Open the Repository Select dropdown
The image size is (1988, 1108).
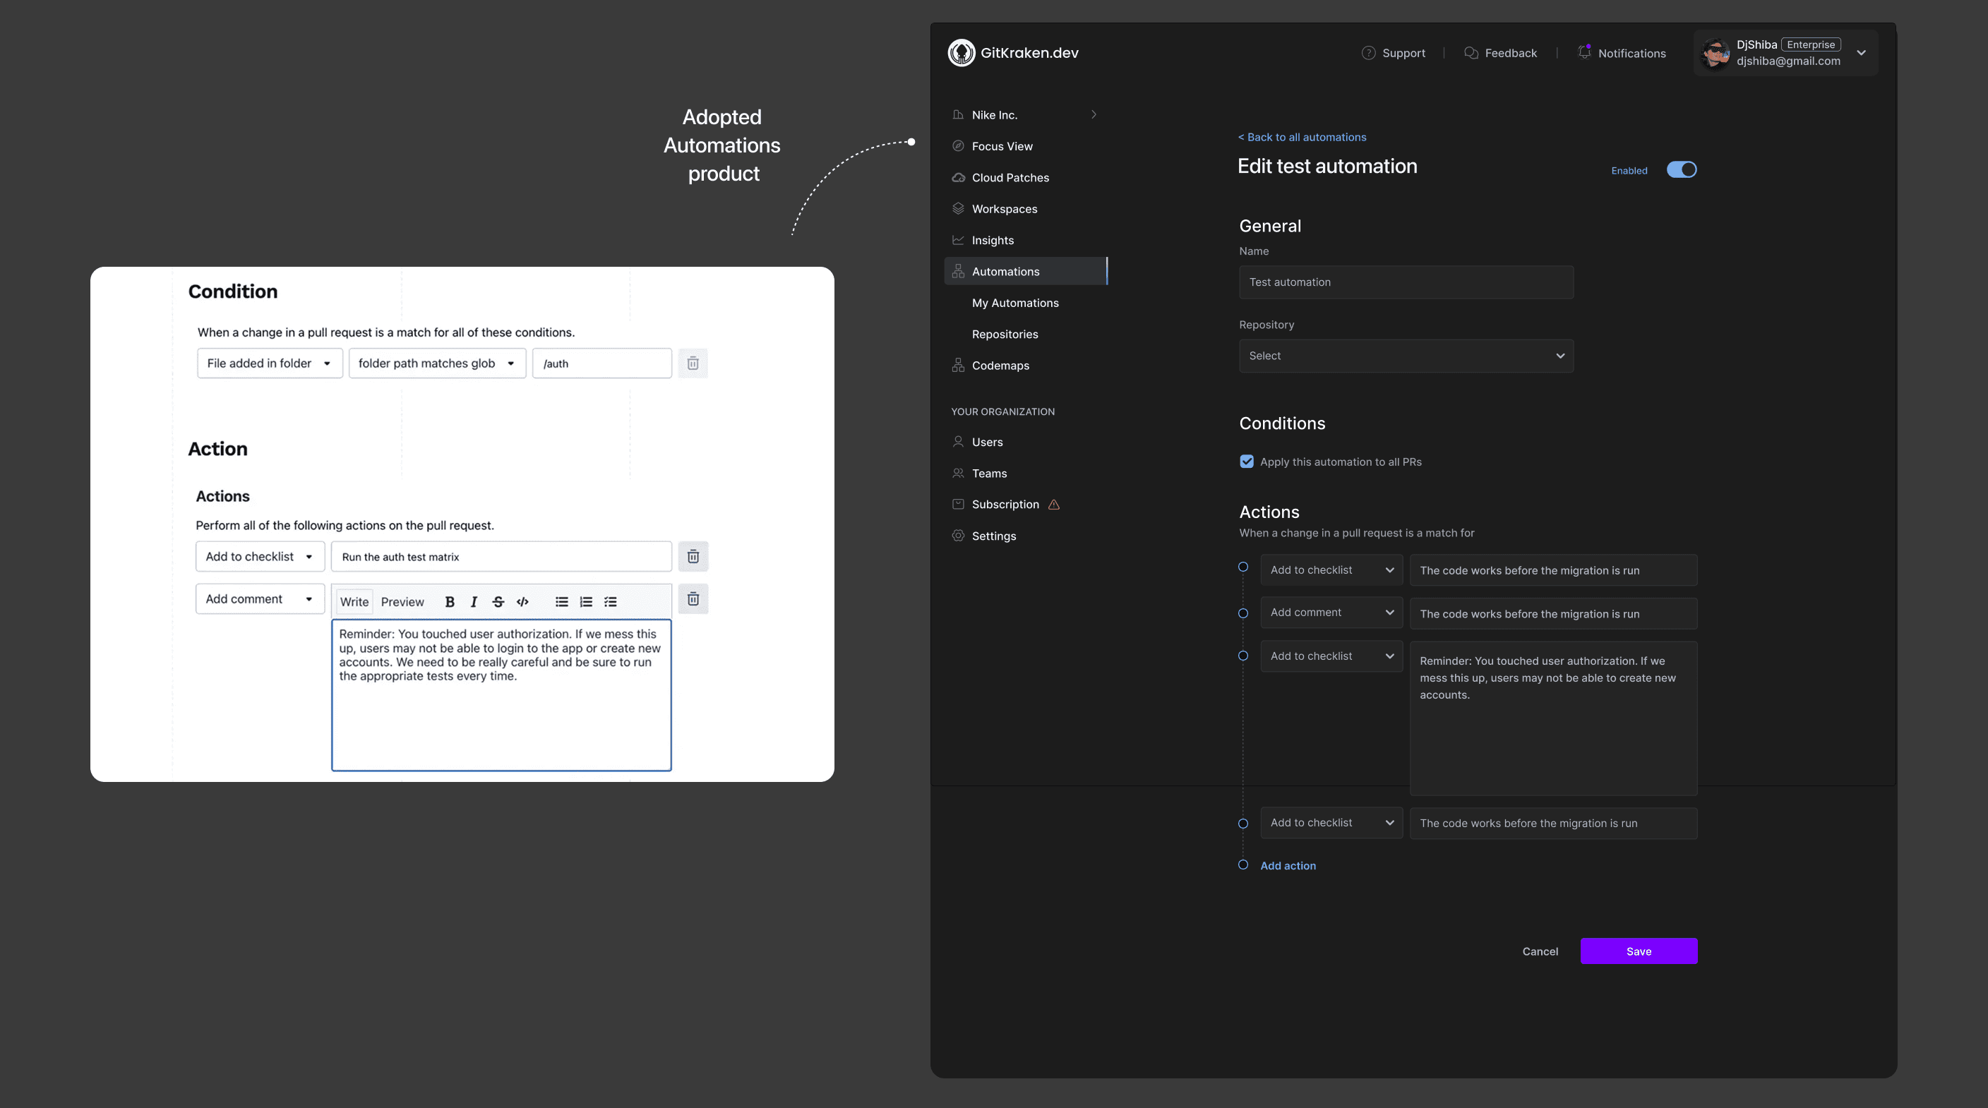point(1406,356)
